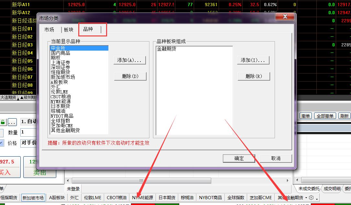Open the 伦敦LME bottom market tab
This screenshot has height=205, width=351.
click(x=93, y=198)
